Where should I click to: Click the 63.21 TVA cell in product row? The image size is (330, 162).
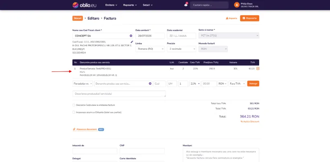click(x=252, y=69)
